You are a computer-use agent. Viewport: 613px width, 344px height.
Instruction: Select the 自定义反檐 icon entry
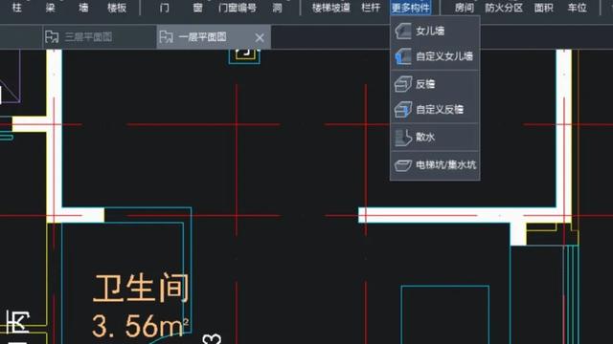pos(402,110)
